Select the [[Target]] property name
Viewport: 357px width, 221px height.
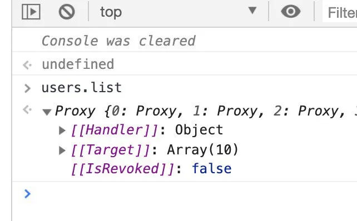pyautogui.click(x=111, y=150)
